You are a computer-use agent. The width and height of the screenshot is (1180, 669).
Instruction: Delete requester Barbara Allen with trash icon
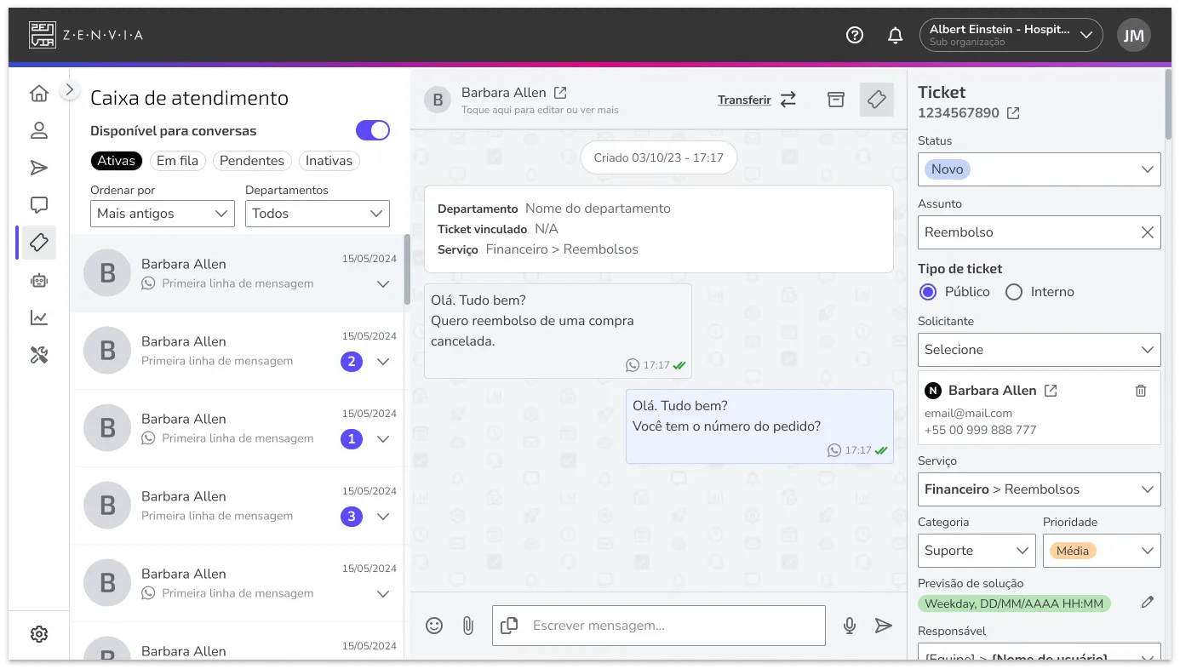coord(1141,390)
